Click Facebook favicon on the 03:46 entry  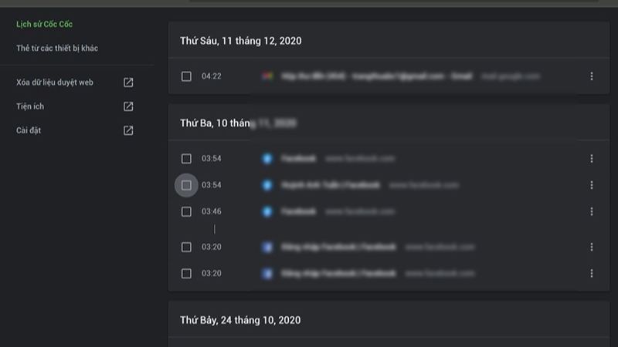(267, 211)
